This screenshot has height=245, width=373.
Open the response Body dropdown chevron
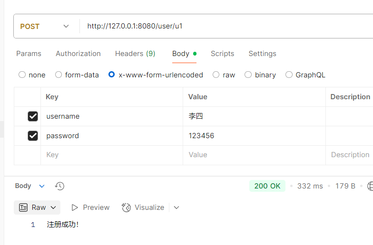pyautogui.click(x=42, y=186)
